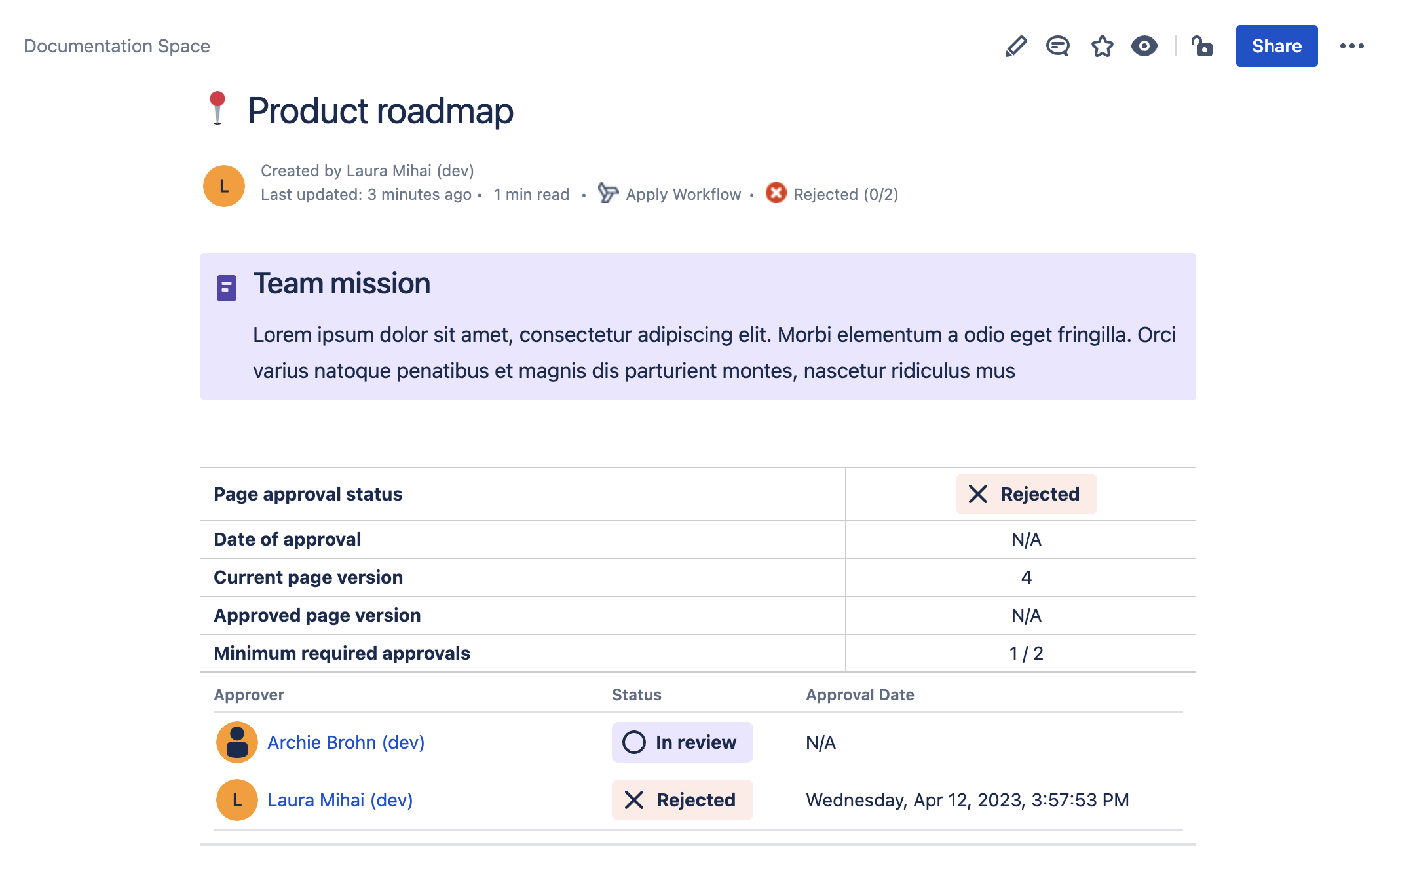Open the more actions ellipsis menu
Viewport: 1415px width, 870px height.
(1351, 47)
